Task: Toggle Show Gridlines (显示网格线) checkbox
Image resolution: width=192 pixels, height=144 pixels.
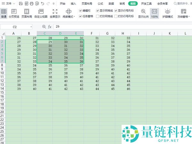Action: point(98,11)
